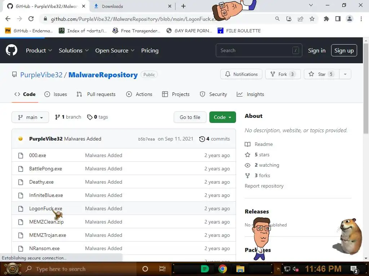Open the file BattlePong.exe

(x=46, y=169)
